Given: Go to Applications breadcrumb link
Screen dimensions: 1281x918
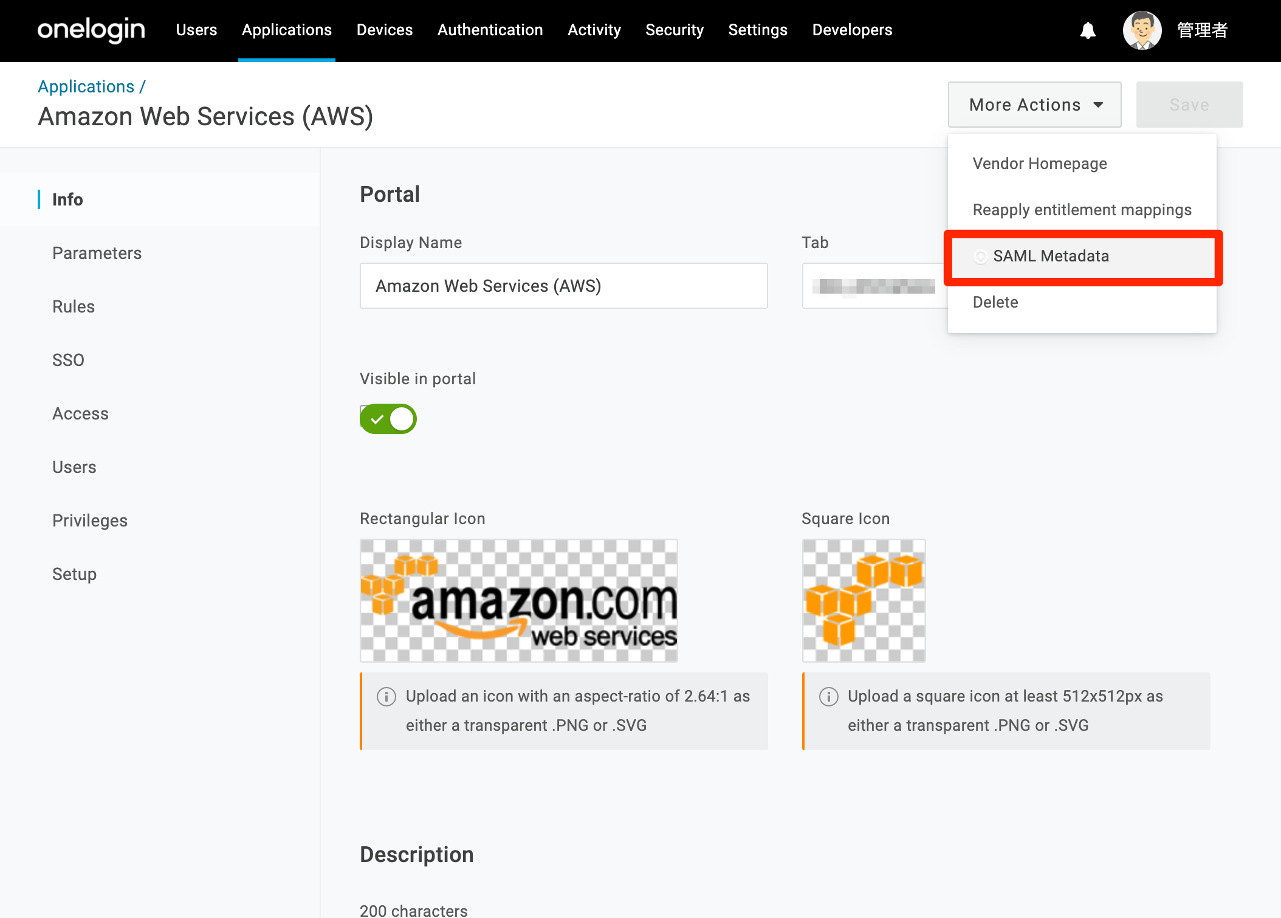Looking at the screenshot, I should tap(86, 86).
